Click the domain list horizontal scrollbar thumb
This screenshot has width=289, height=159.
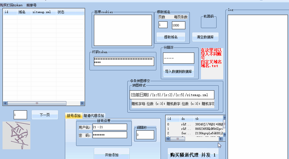pyautogui.click(x=37, y=103)
